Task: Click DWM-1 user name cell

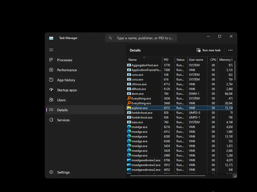Action: point(194,94)
